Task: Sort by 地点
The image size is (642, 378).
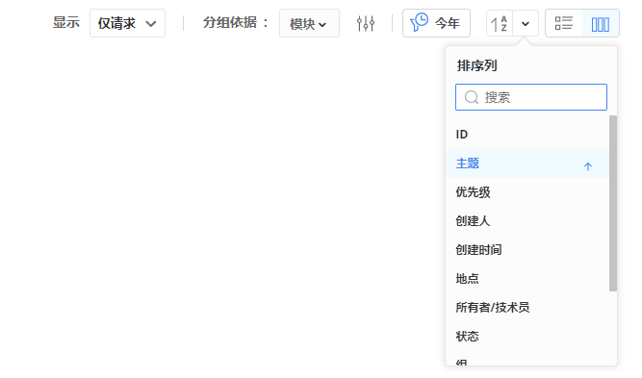Action: pos(527,279)
